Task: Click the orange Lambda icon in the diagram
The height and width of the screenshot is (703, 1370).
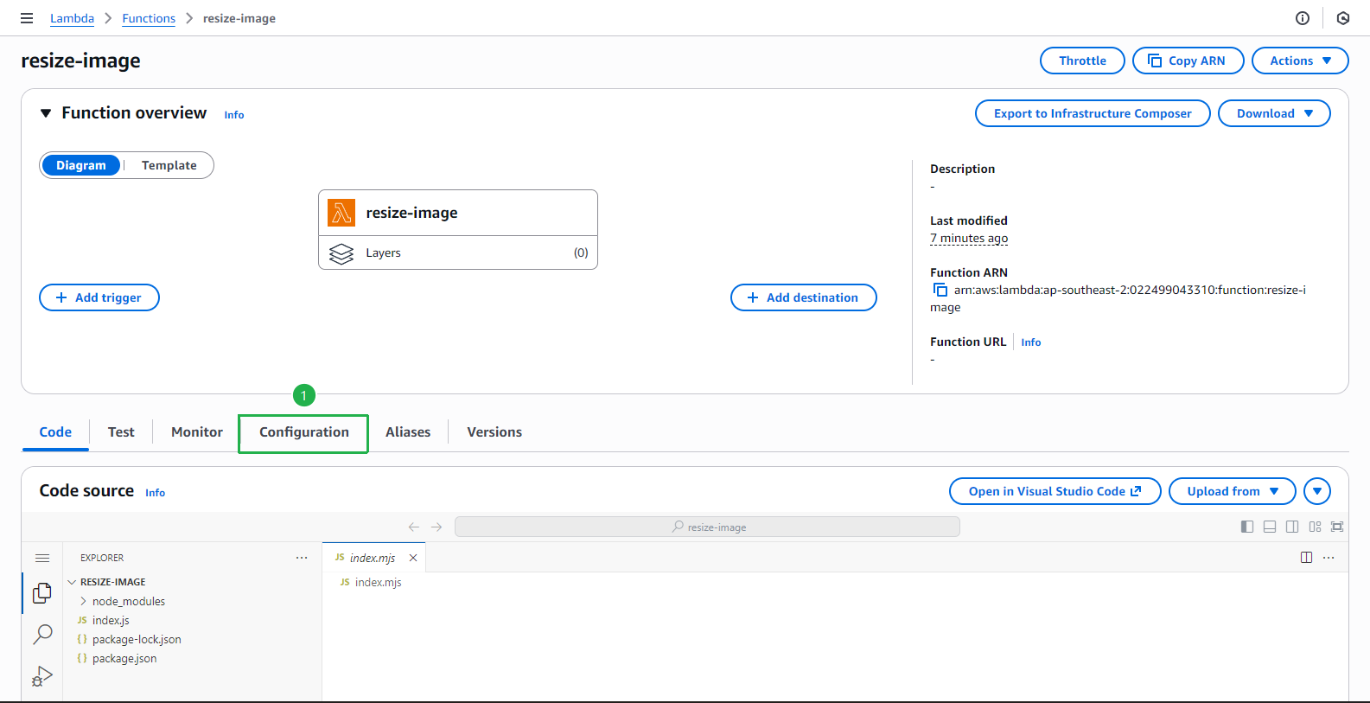Action: 341,213
